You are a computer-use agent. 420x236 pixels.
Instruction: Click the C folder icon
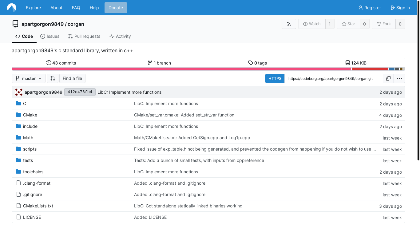[18, 104]
